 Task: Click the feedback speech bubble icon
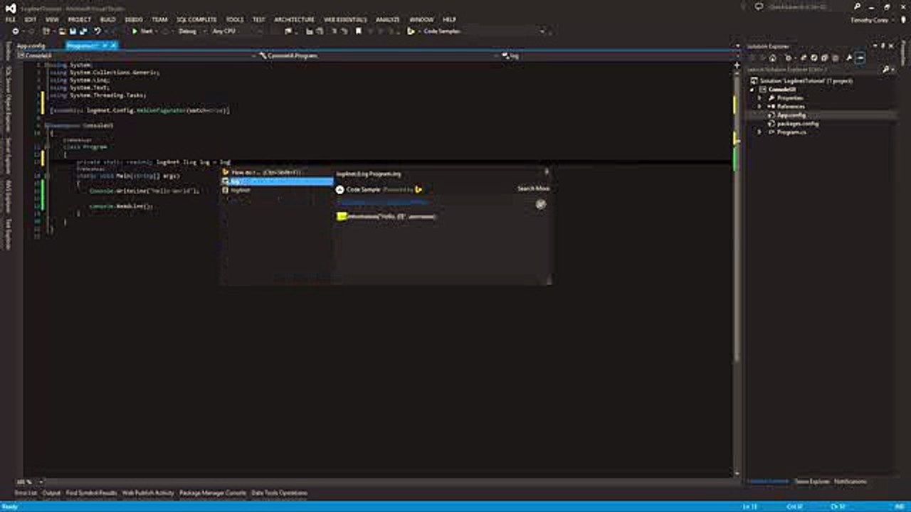(x=759, y=6)
